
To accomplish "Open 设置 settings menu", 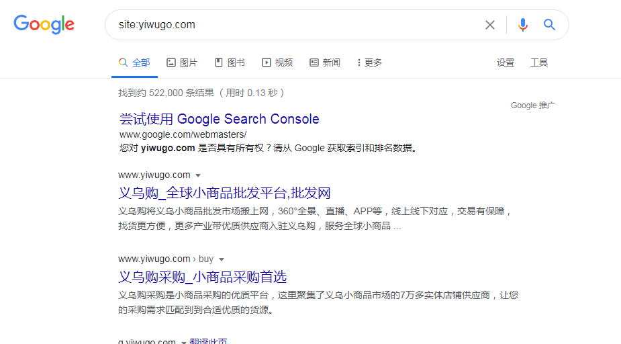I will coord(506,62).
